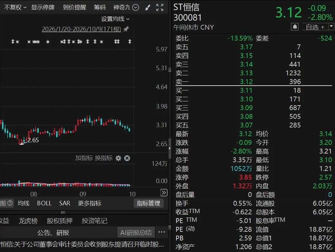
Task: Click the double-arrow chart scroll icon
Action: point(164,193)
